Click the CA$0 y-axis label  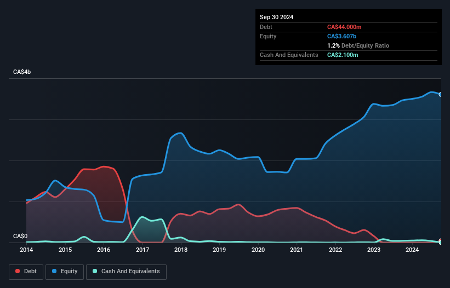[x=20, y=236]
